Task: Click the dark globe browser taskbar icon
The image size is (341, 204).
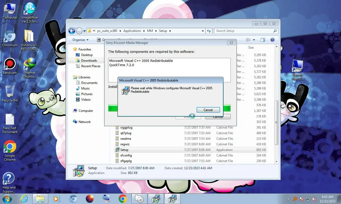Action: point(90,199)
